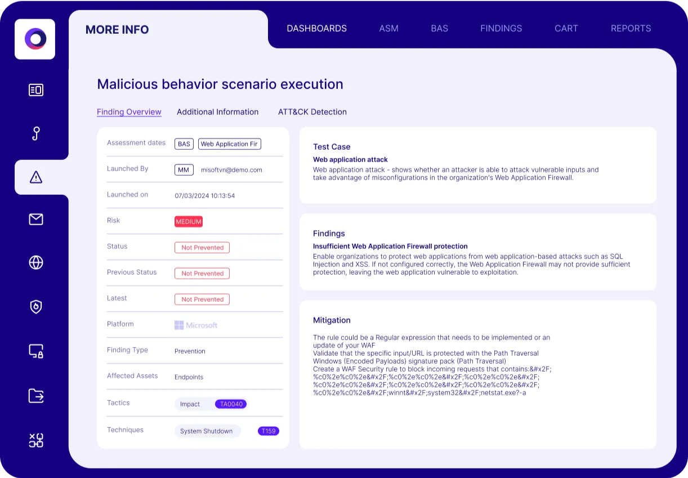Click the circular app logo icon
Screen dimensions: 688x478
point(35,39)
